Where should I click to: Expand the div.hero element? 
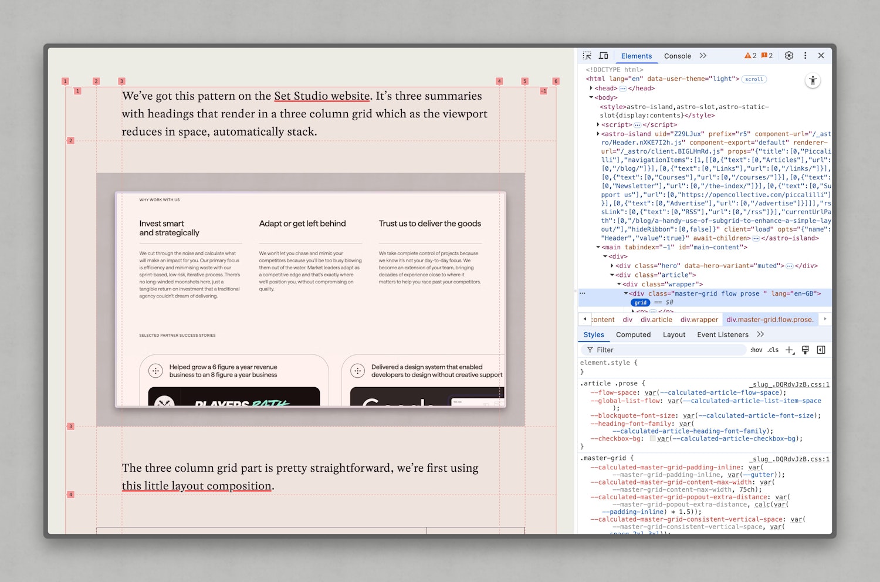(x=612, y=265)
